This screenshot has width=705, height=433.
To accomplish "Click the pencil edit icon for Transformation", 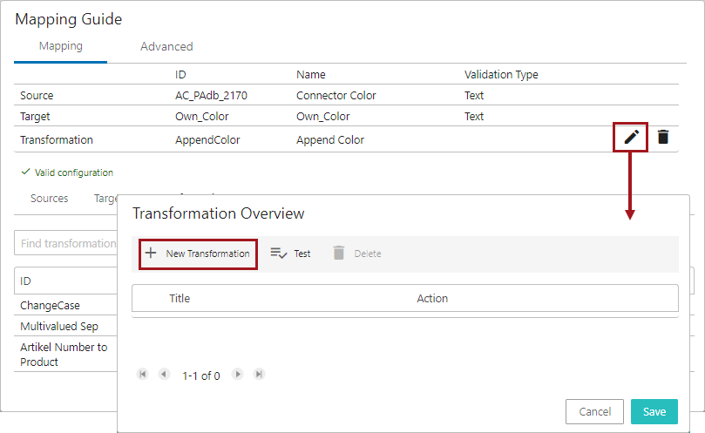I will pos(631,137).
